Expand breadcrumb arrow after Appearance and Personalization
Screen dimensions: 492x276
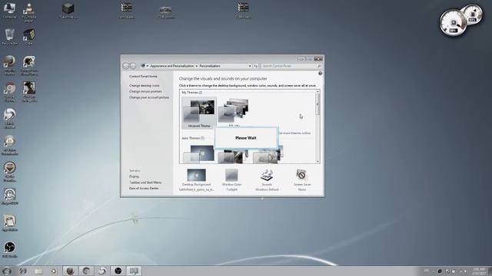[x=197, y=66]
